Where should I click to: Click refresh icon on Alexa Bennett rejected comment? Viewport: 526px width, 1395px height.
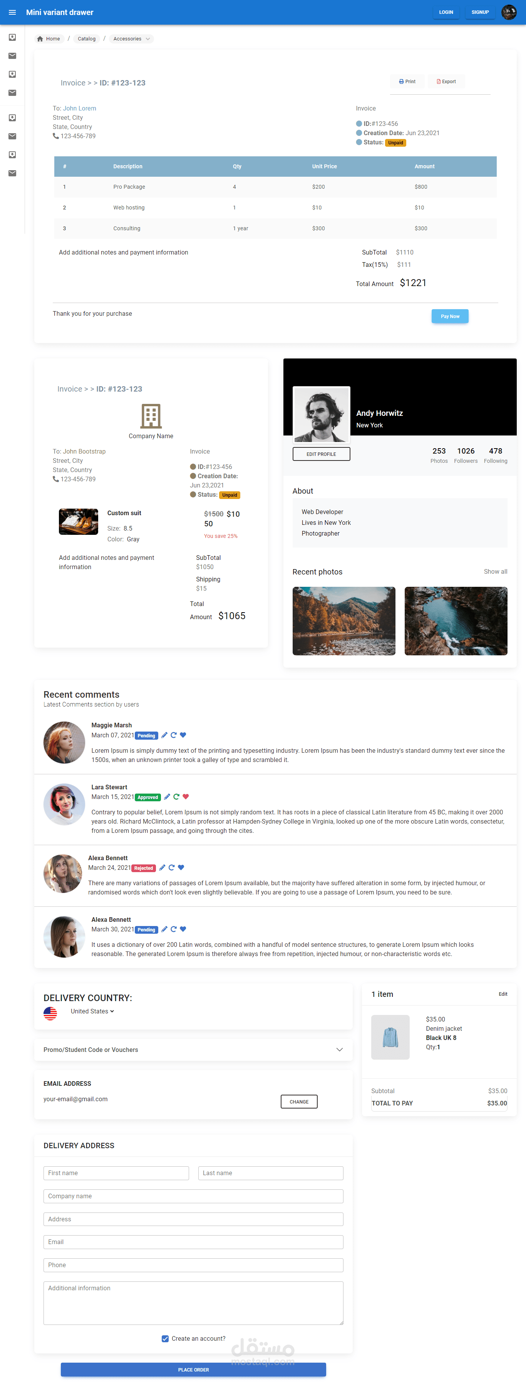point(172,867)
